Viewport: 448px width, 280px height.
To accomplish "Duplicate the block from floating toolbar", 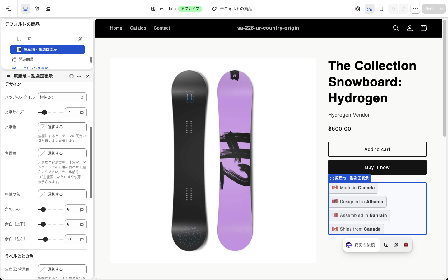I will [x=386, y=245].
